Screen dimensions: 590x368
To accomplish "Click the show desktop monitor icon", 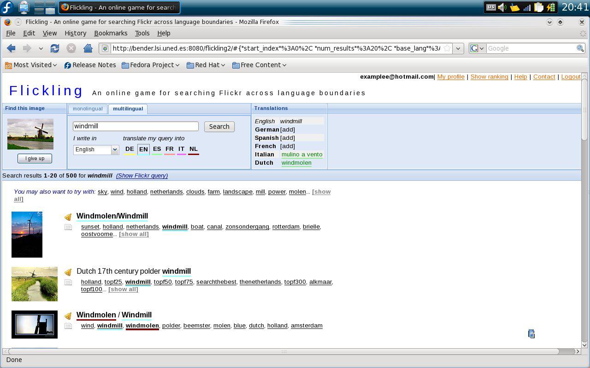I will pos(24,7).
